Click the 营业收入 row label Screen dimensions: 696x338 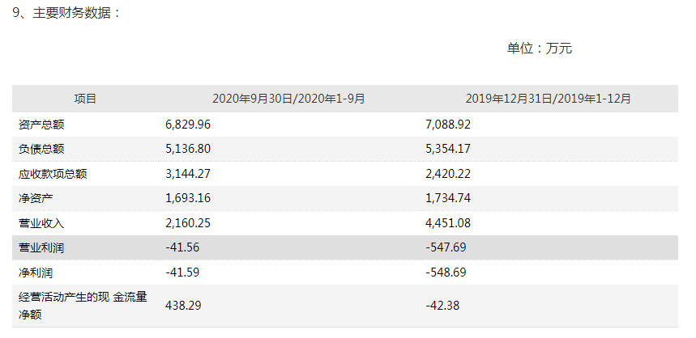pos(41,222)
